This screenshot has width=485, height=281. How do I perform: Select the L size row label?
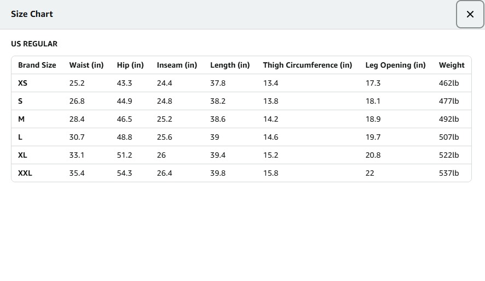click(x=20, y=137)
